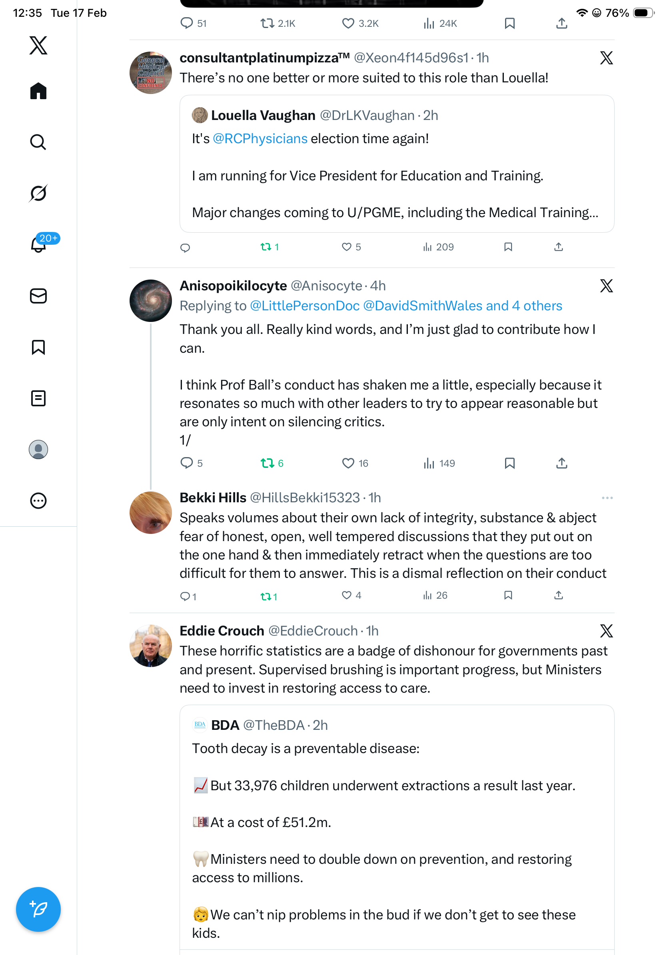Open the Grok icon in sidebar
Viewport: 667px width, 955px height.
(38, 193)
